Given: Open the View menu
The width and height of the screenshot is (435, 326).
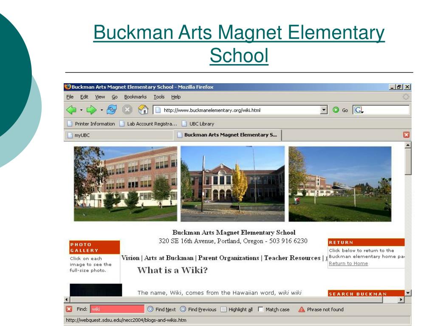Looking at the screenshot, I should click(x=100, y=97).
